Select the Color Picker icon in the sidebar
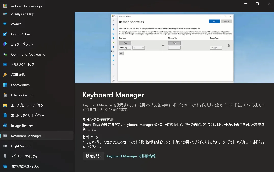The image size is (274, 172). [x=6, y=34]
